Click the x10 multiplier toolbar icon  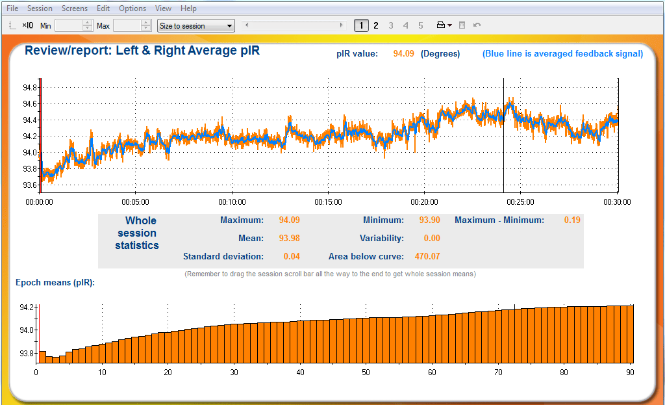[x=27, y=25]
